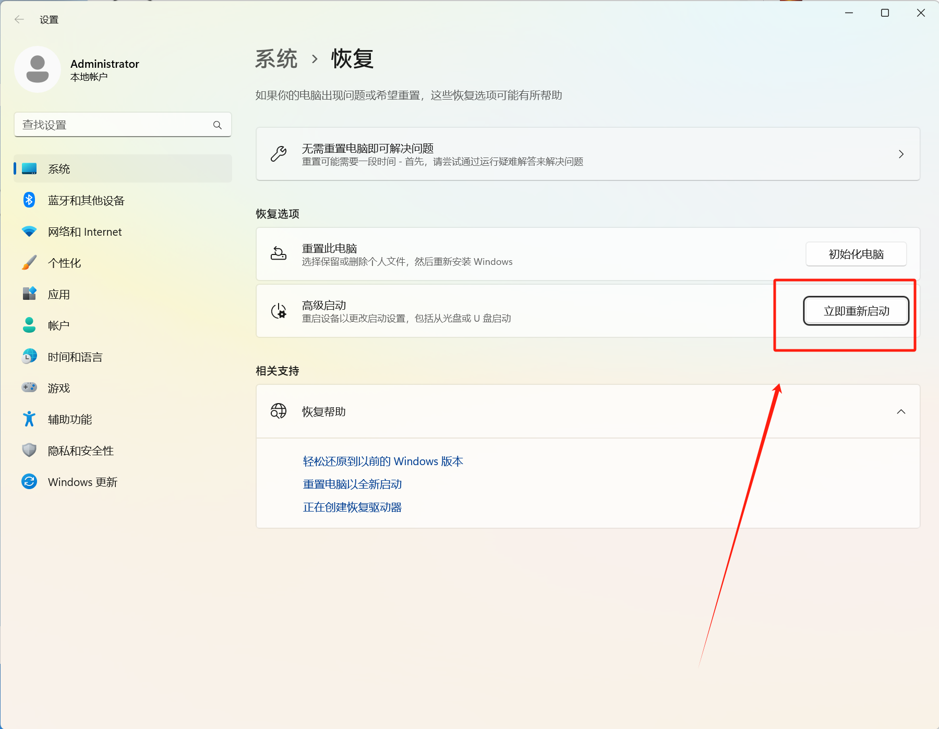Open 蓝牙和其他设备 settings
Viewport: 939px width, 729px height.
[123, 200]
